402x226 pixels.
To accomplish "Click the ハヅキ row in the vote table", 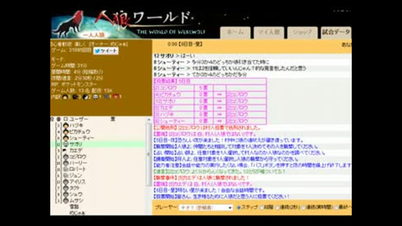I will tap(210, 115).
